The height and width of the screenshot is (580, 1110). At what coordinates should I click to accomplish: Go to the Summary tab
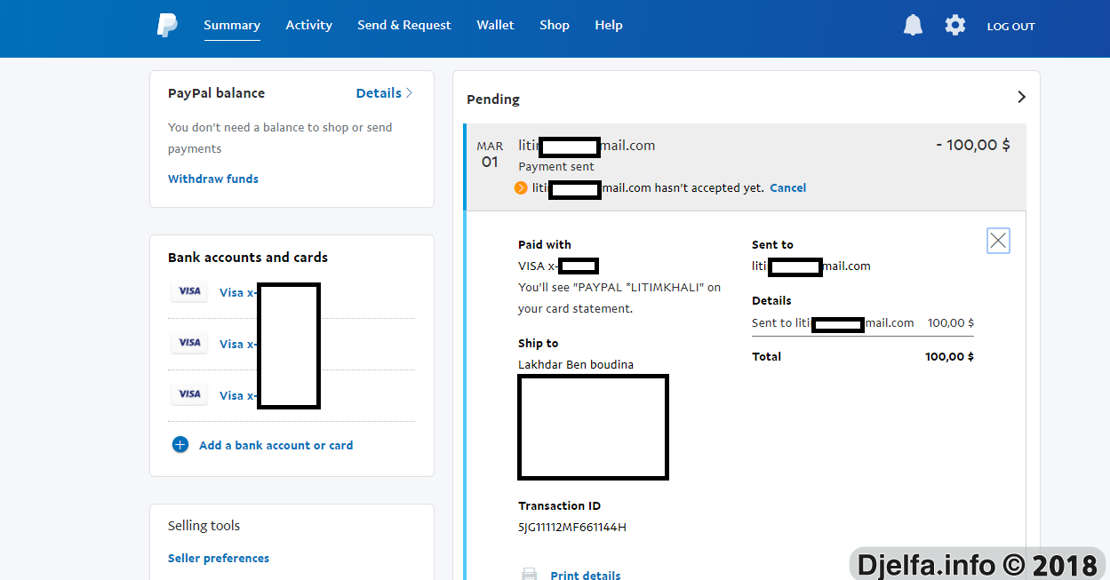[x=232, y=25]
